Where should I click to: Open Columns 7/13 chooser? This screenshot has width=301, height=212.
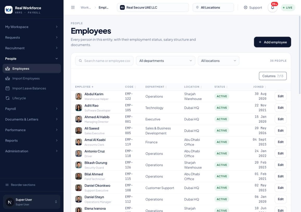273,76
